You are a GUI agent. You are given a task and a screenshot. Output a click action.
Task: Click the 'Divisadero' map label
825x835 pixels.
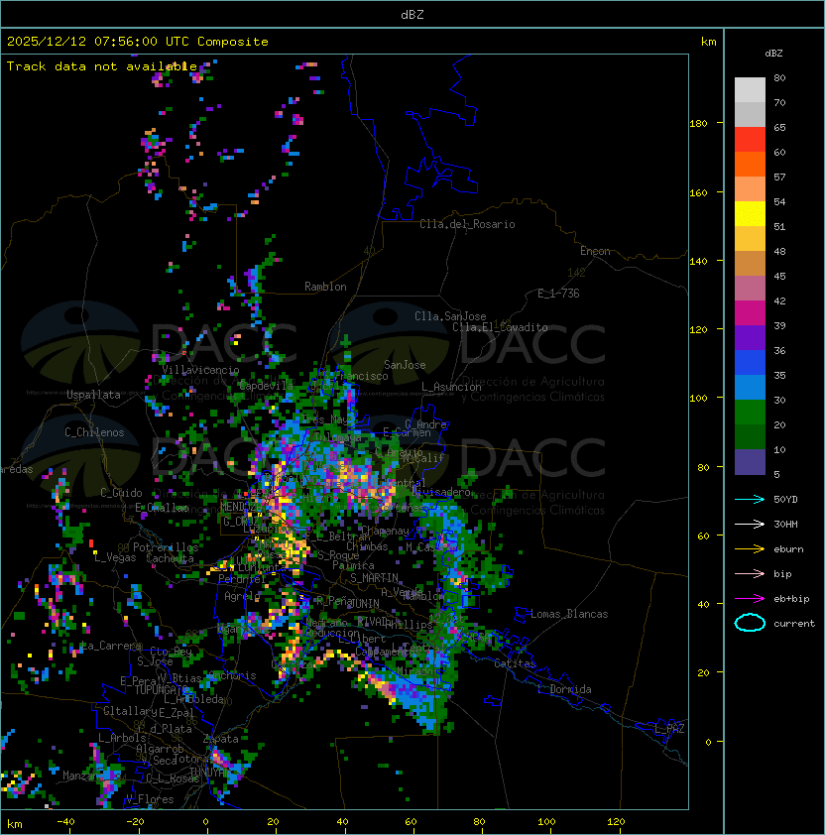[x=441, y=492]
